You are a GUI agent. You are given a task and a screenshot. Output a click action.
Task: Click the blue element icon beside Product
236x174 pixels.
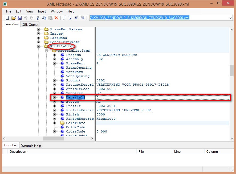(x=63, y=80)
